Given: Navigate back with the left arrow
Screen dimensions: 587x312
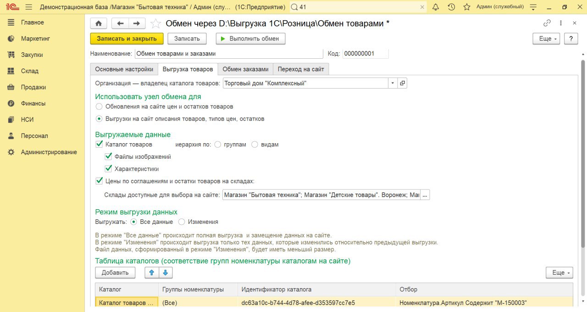Looking at the screenshot, I should (121, 23).
